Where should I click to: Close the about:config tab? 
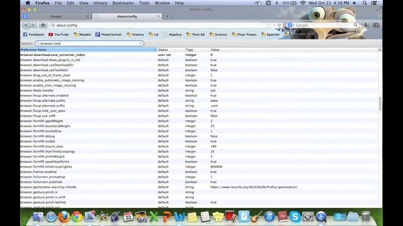158,16
